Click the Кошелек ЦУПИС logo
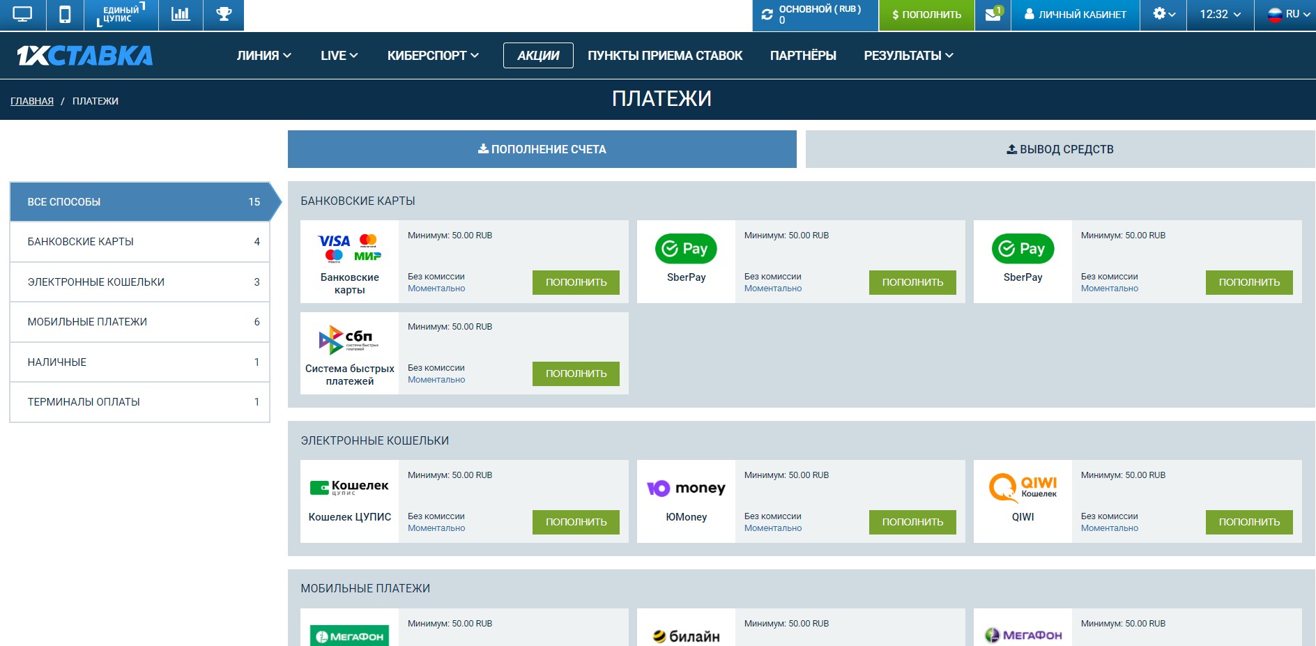 pos(349,488)
